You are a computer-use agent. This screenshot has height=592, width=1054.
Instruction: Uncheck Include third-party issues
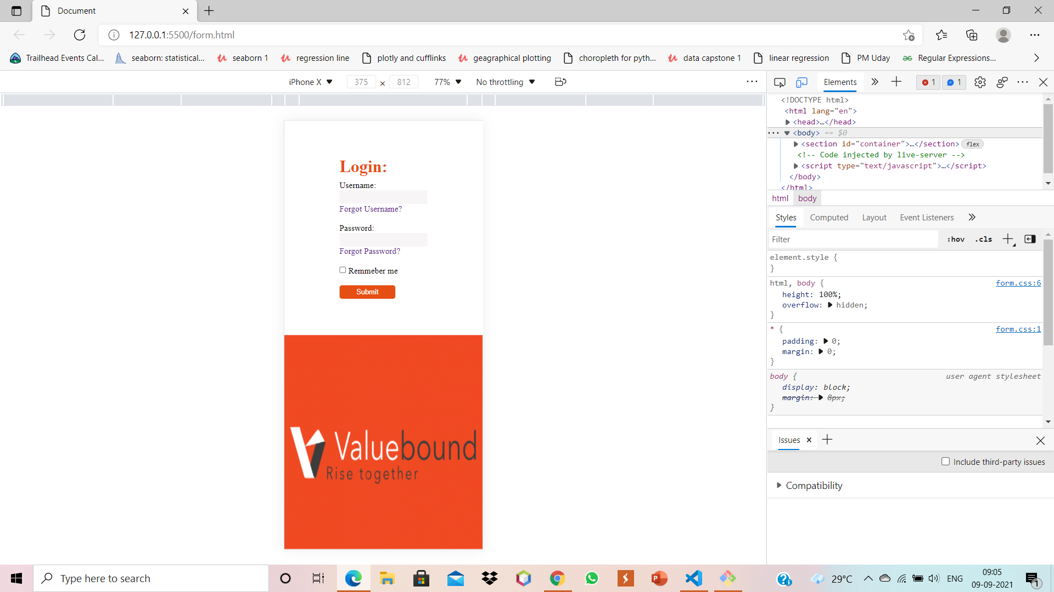945,462
